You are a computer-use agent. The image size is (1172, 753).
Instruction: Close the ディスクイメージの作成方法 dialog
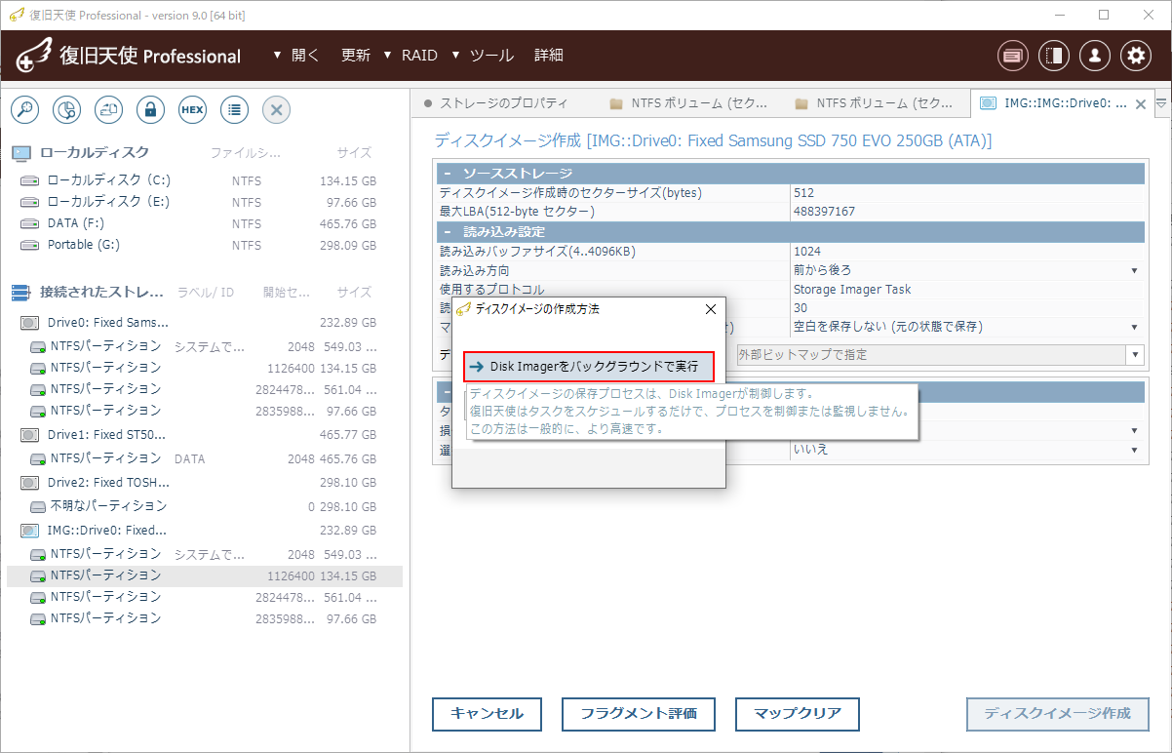711,309
